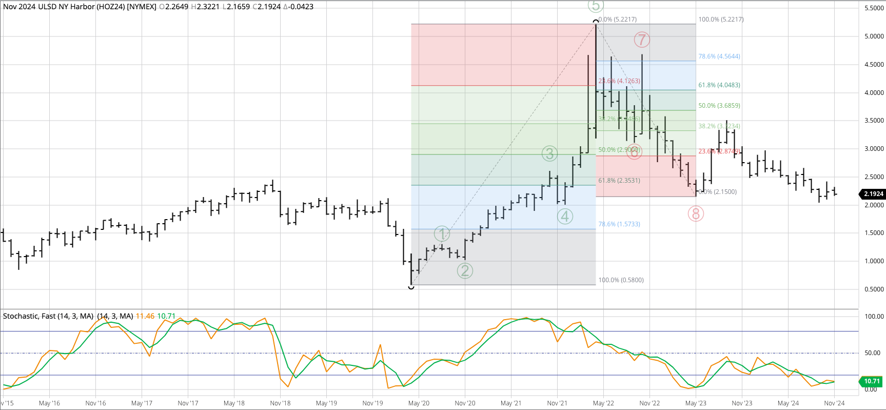The image size is (886, 410).
Task: Click the Nov 2024 ULSD NY Harbor chart title
Action: pos(80,7)
